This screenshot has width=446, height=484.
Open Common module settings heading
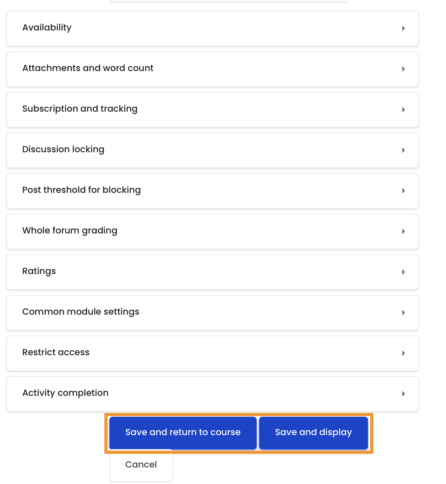(x=81, y=312)
